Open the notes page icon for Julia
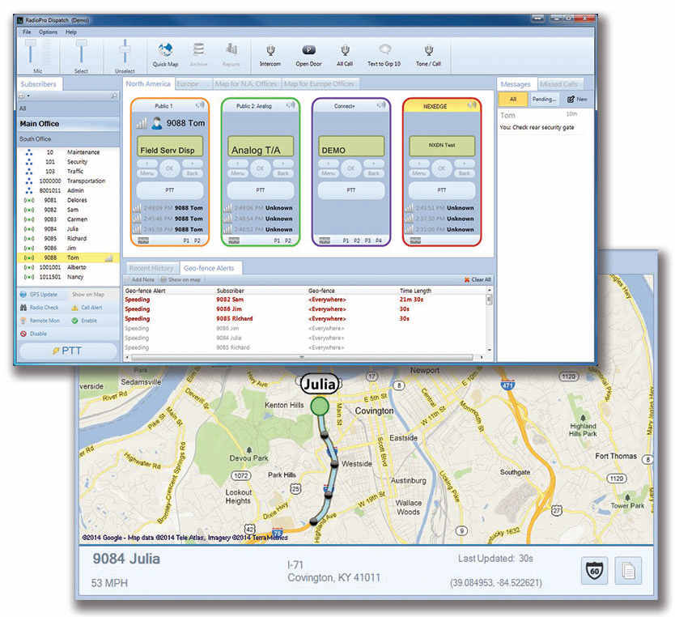Viewport: 675px width, 617px height. click(628, 570)
